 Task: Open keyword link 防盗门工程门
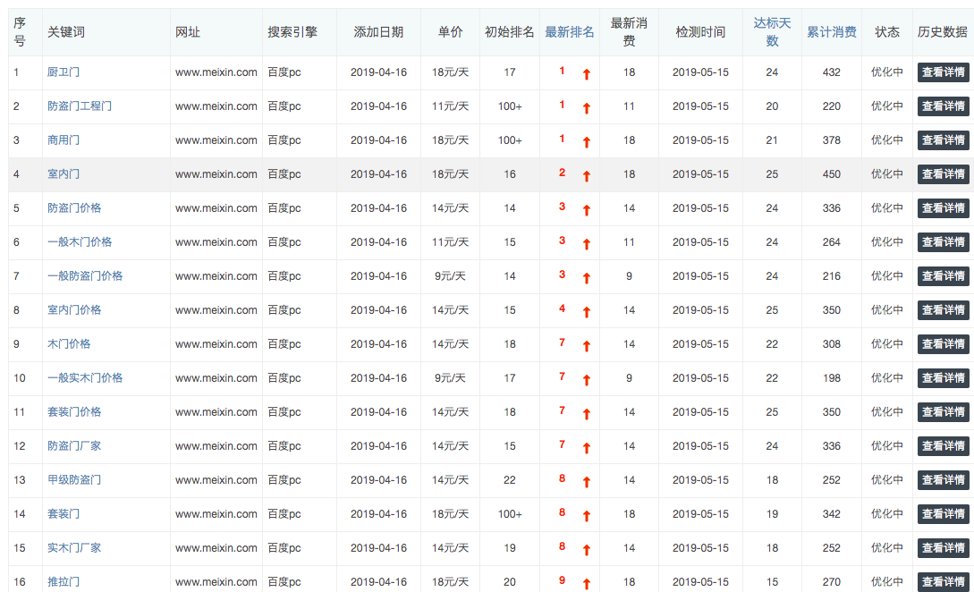(x=80, y=106)
